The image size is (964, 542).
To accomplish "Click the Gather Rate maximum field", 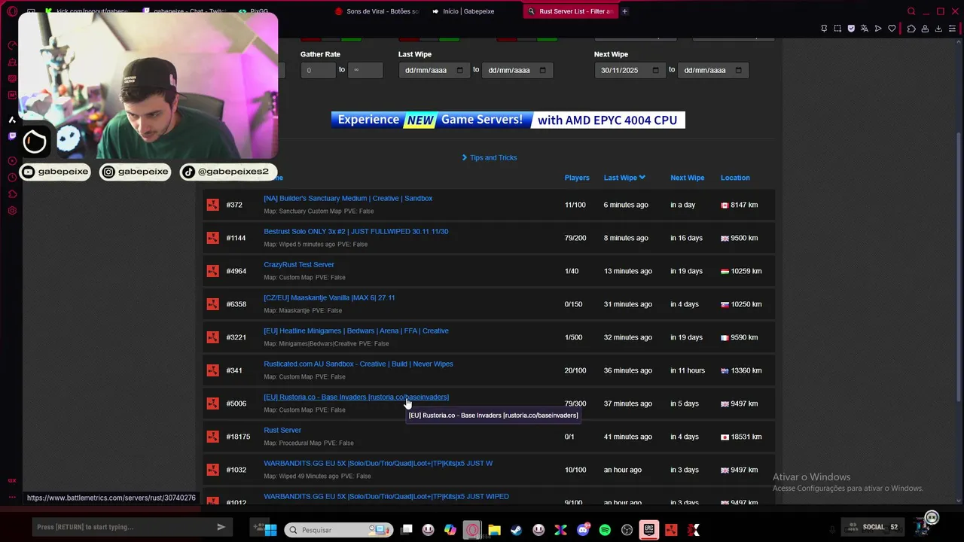I will pyautogui.click(x=365, y=70).
